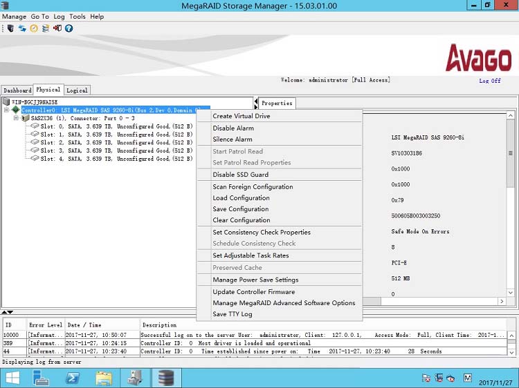Open the Go To menu

coord(39,17)
